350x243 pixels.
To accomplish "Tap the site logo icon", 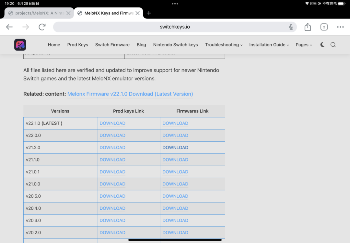I will point(20,45).
